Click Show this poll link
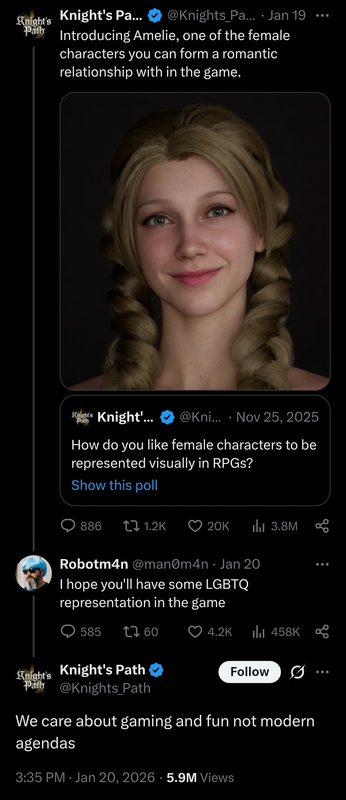Viewport: 346px width, 800px height. click(x=114, y=485)
